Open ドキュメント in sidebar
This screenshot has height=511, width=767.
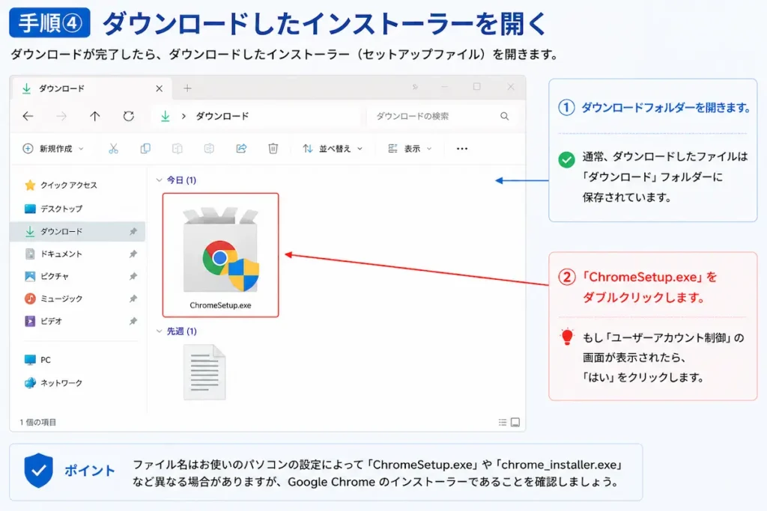click(53, 254)
